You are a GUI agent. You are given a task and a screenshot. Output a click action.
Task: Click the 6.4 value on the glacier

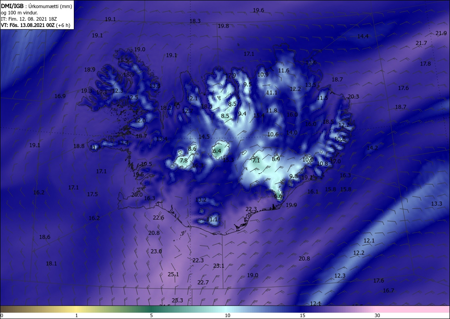click(217, 151)
